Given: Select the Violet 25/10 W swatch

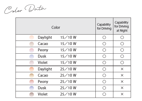Looking at the screenshot, I should [32, 94].
